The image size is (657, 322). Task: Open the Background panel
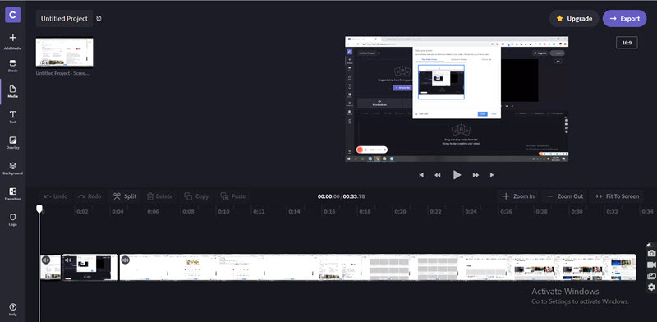pyautogui.click(x=12, y=168)
